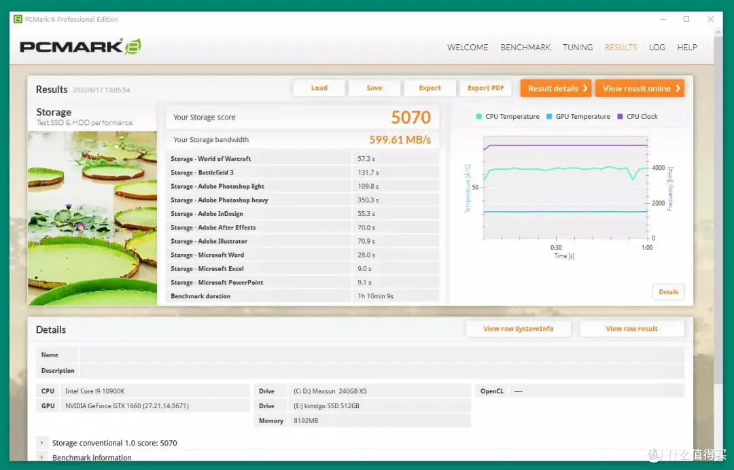Image resolution: width=734 pixels, height=470 pixels.
Task: Click the PCMark 8 logo
Action: coord(80,47)
